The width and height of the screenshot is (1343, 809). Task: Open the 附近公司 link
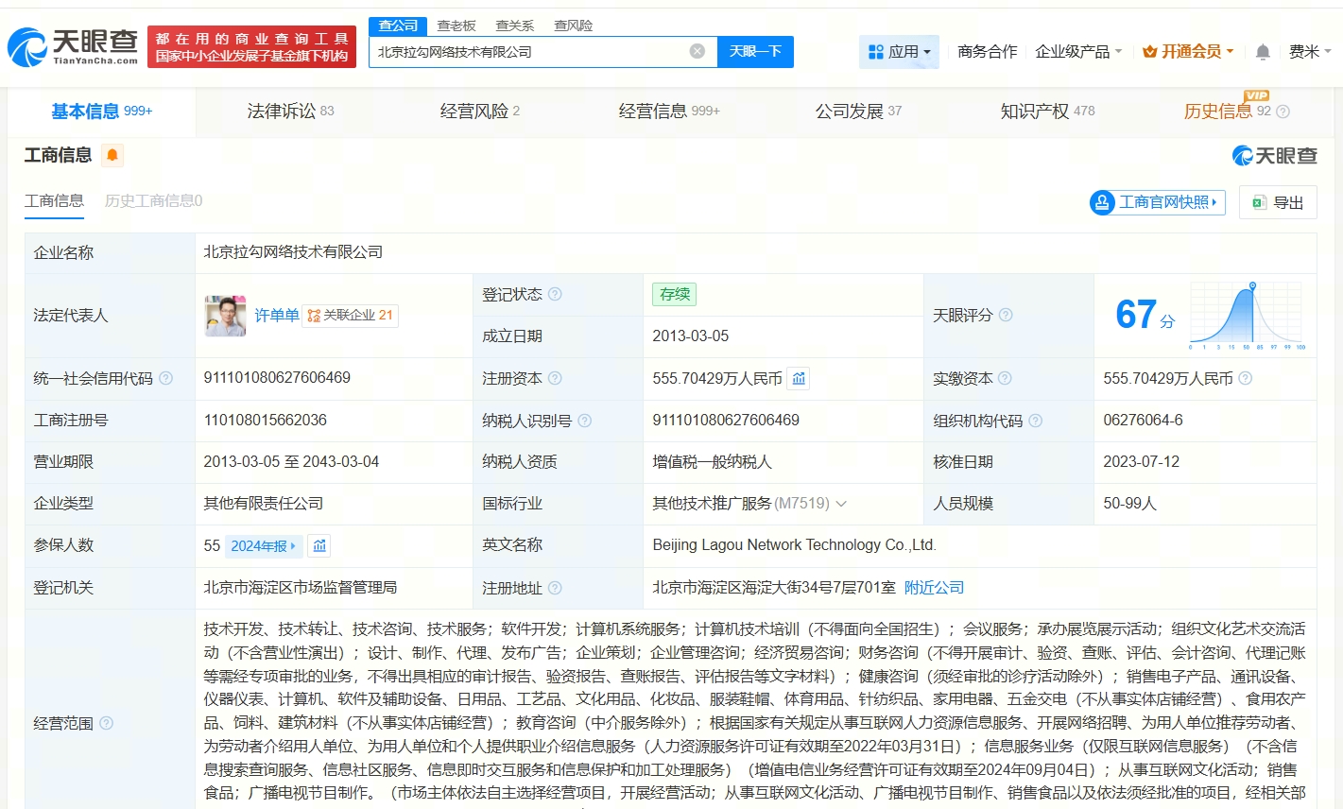[x=934, y=588]
